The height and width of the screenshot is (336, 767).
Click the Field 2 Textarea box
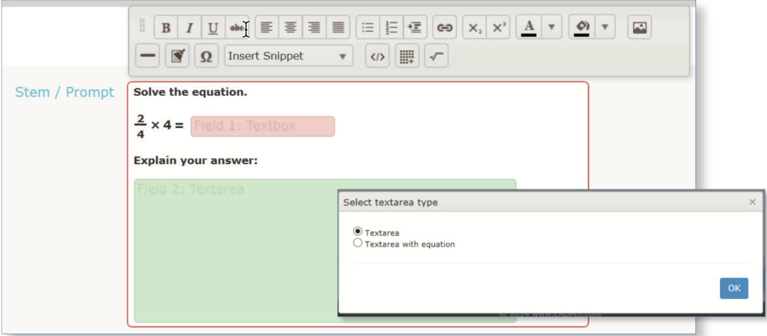coord(325,251)
